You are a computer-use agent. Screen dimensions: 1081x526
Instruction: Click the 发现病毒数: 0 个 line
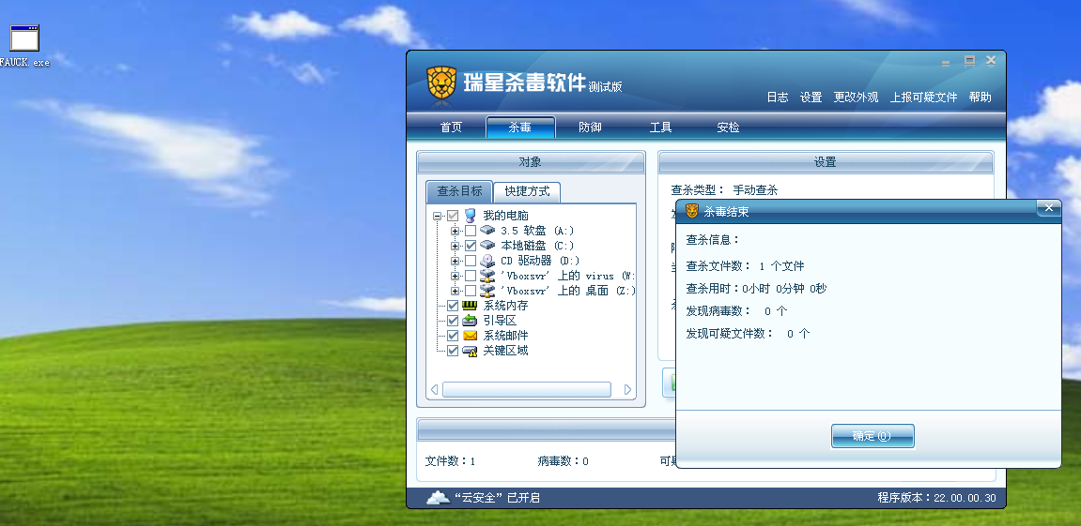pyautogui.click(x=736, y=311)
